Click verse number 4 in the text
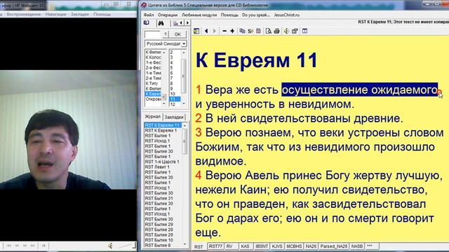449x252 pixels. pyautogui.click(x=199, y=175)
